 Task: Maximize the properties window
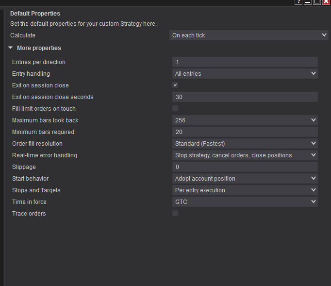tap(317, 2)
